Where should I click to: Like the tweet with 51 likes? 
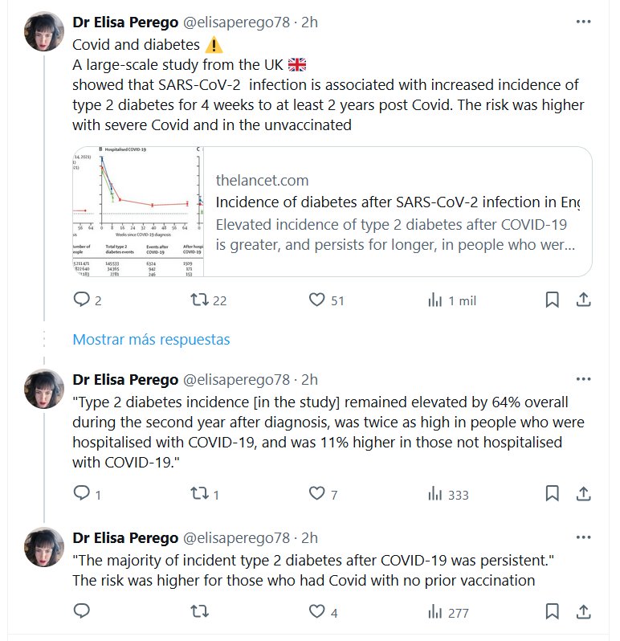pos(317,300)
